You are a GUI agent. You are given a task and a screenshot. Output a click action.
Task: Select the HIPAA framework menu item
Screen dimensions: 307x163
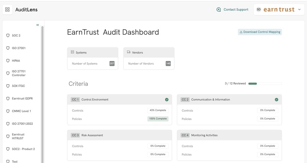(x=16, y=61)
